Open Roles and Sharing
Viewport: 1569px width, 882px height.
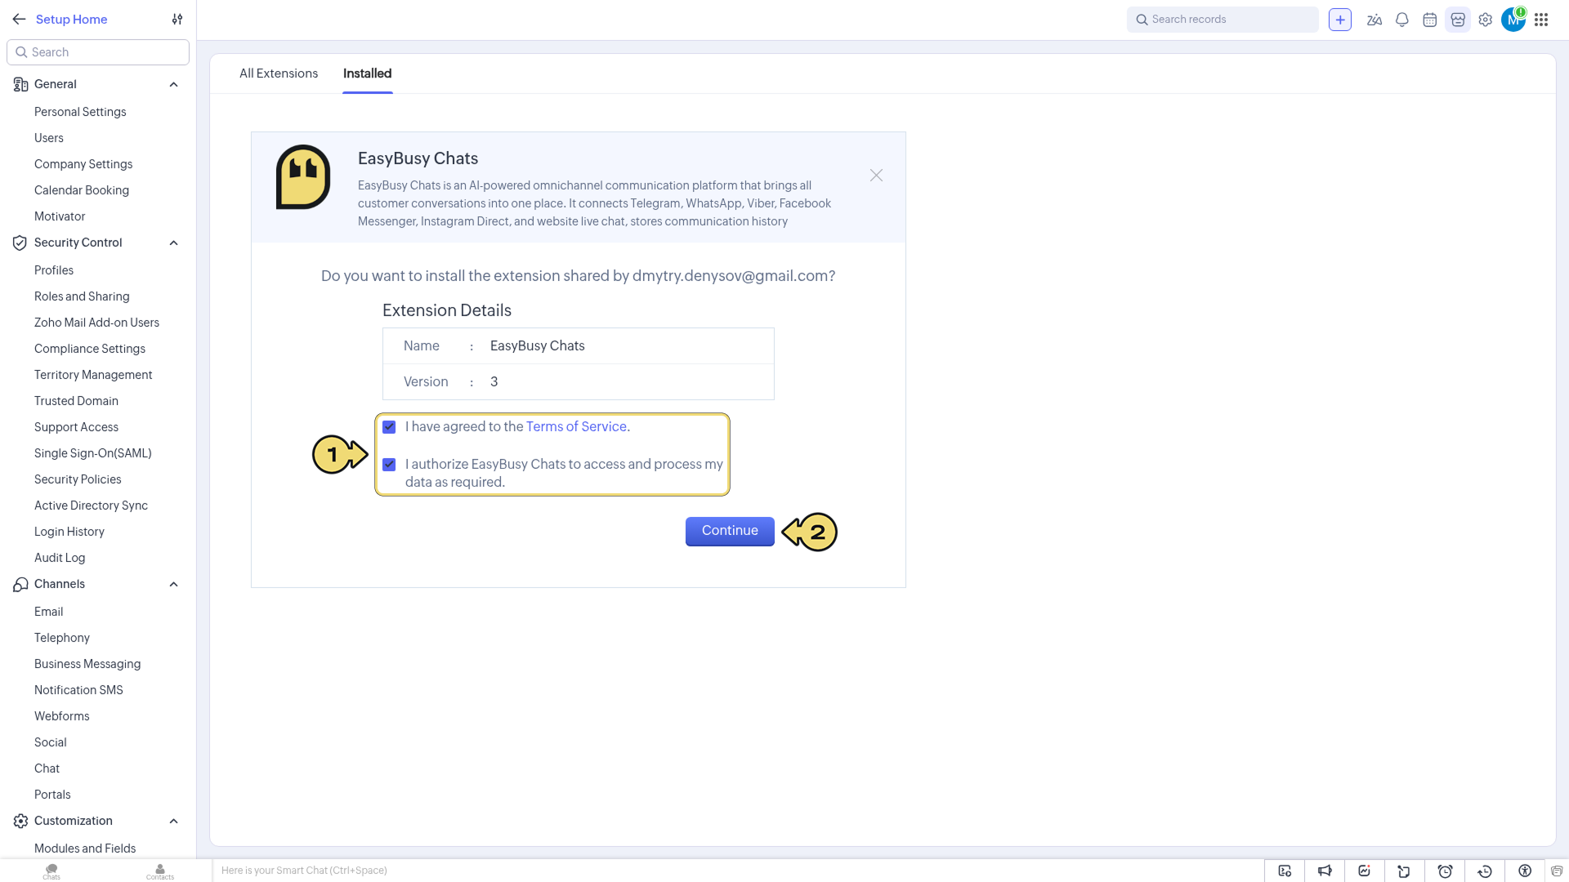(82, 296)
